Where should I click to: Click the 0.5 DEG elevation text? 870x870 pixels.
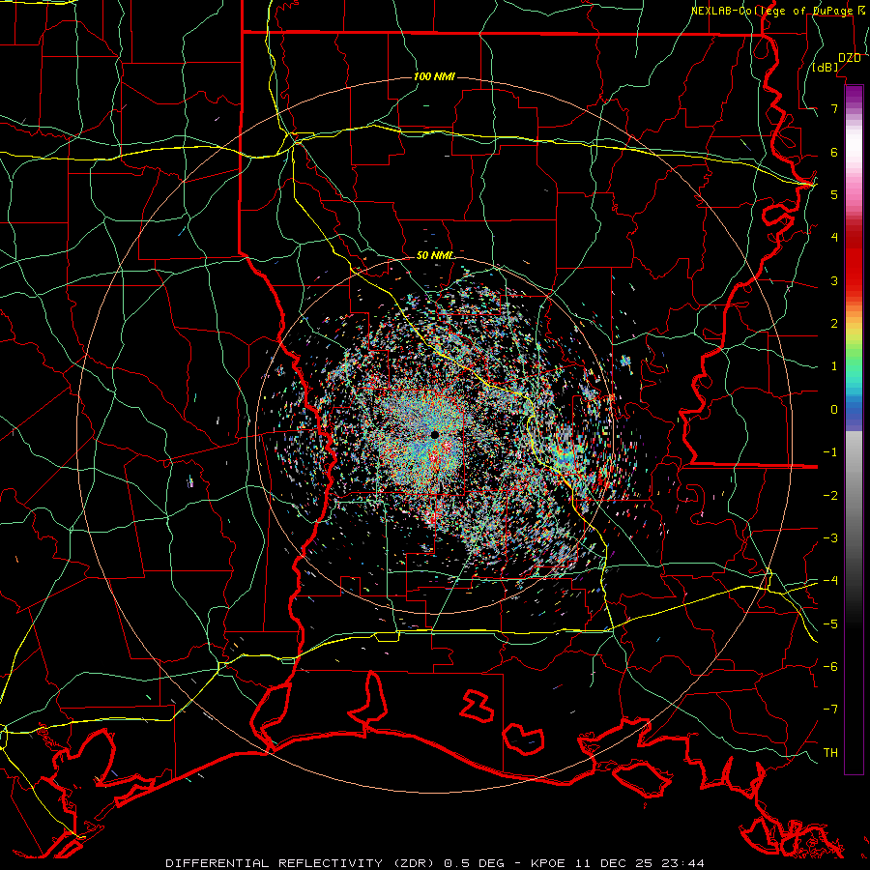[475, 863]
